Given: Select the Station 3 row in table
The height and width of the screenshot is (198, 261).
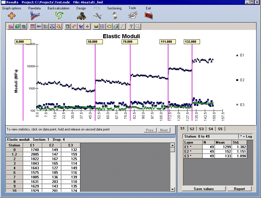Looking at the screenshot, I should pos(14,164).
